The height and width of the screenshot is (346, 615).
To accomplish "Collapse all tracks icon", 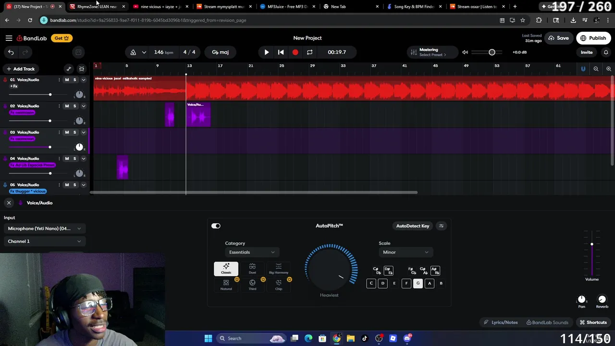I will [x=82, y=69].
